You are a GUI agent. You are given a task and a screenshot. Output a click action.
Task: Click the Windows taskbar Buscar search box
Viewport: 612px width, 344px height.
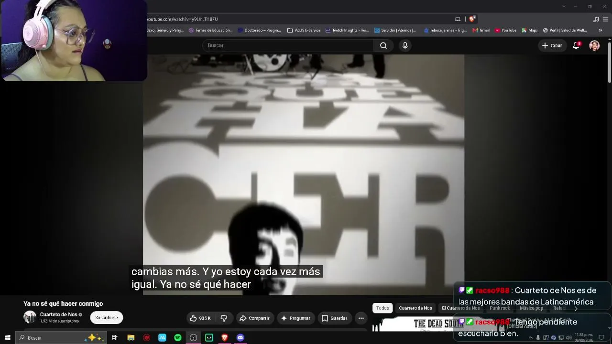61,338
